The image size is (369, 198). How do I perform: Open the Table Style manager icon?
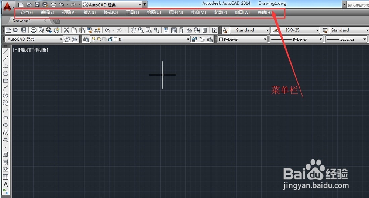[326, 30]
